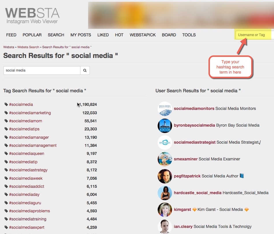
Task: Click the tag icon beside #socialmedia
Action: tap(6, 104)
